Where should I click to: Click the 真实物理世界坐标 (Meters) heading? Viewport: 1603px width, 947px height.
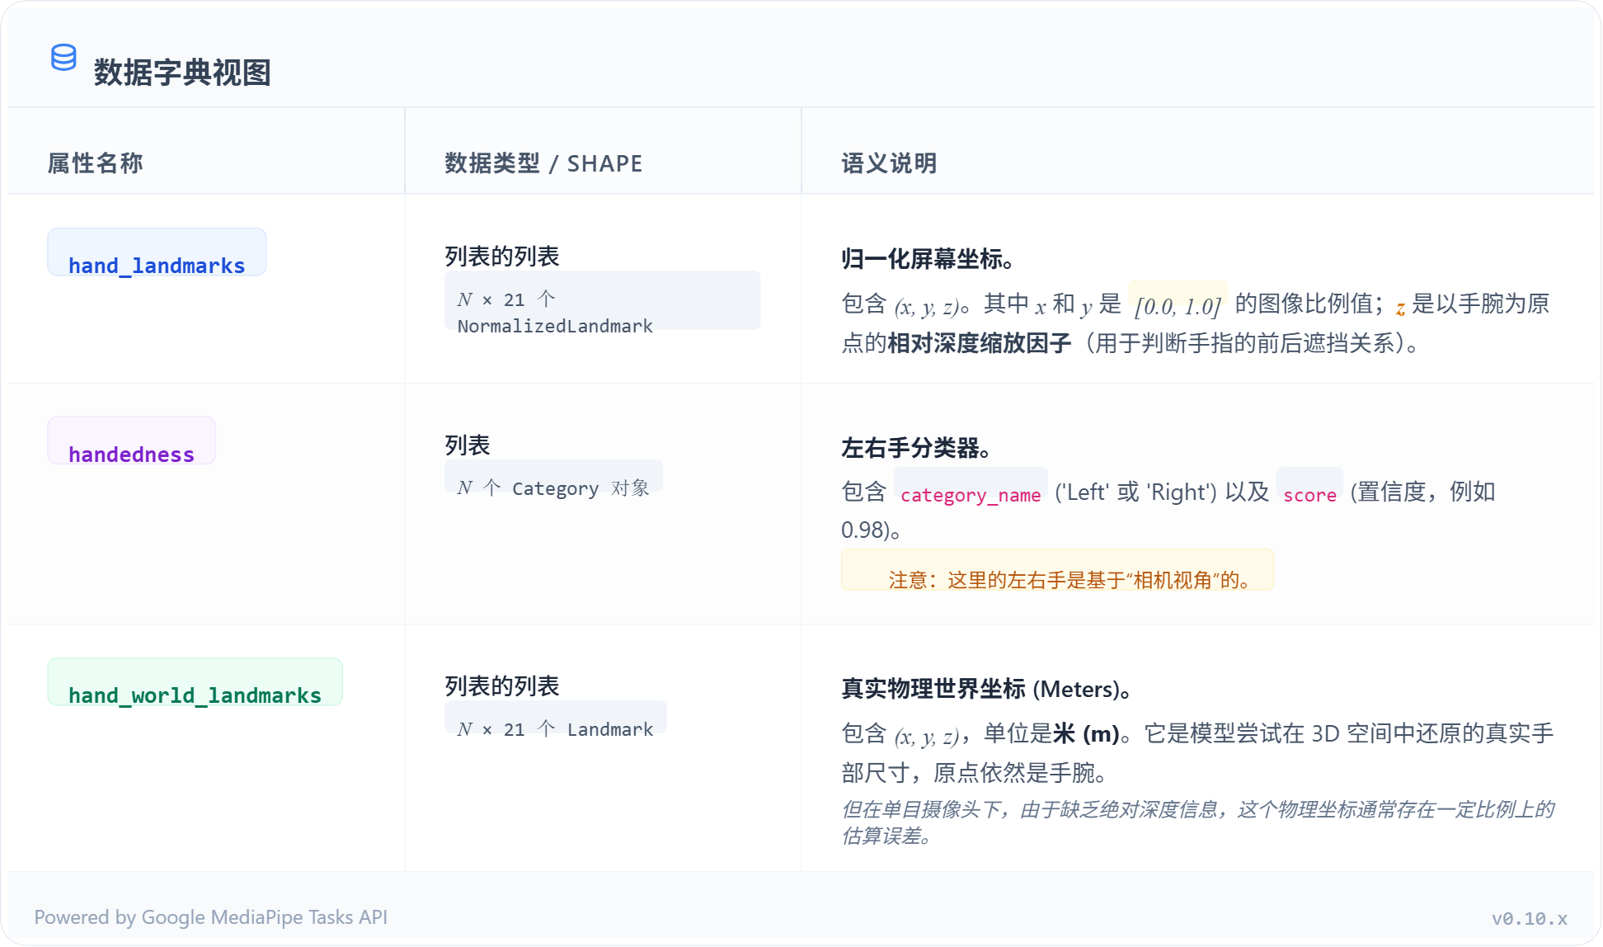(987, 689)
